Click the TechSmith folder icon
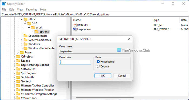The image size is (189, 100). tap(18, 77)
